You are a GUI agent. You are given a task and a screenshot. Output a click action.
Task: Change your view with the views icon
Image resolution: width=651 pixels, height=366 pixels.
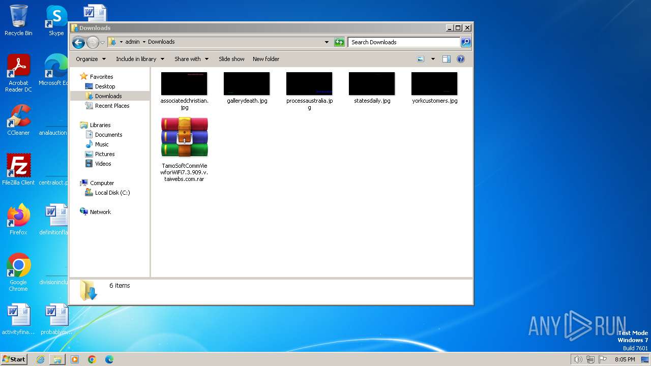coord(421,59)
